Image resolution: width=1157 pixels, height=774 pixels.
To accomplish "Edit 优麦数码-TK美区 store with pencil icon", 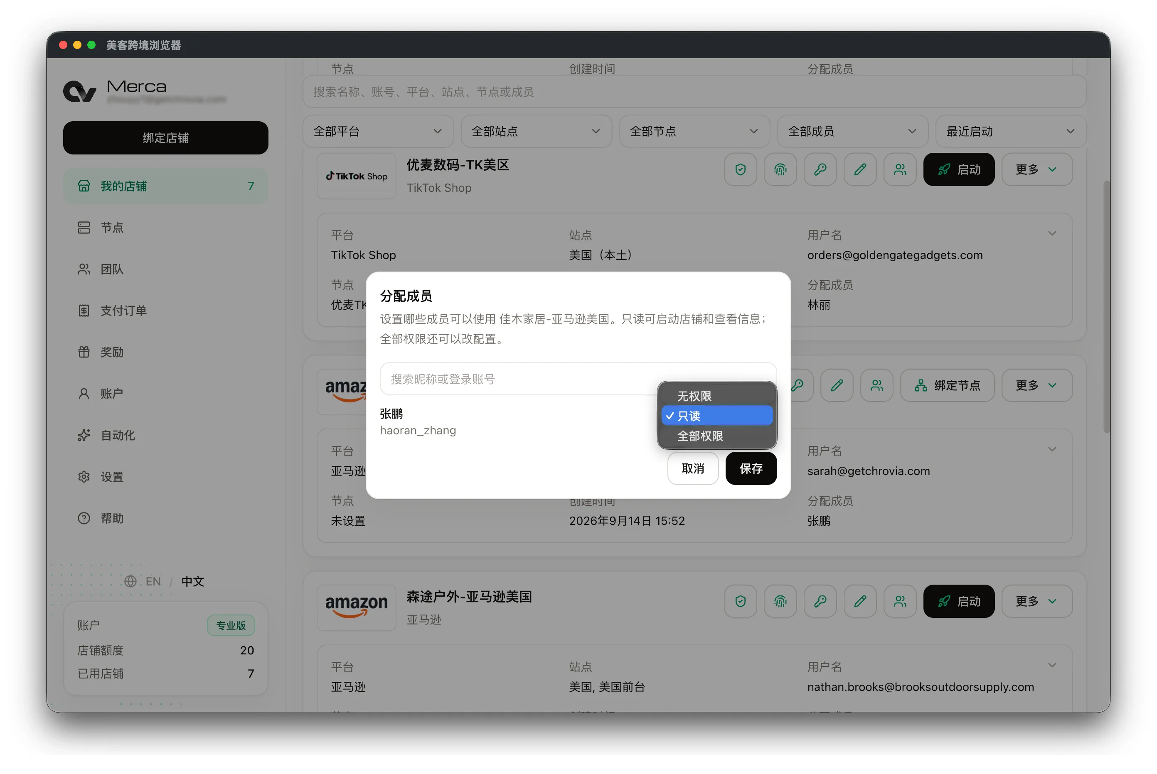I will click(x=860, y=169).
